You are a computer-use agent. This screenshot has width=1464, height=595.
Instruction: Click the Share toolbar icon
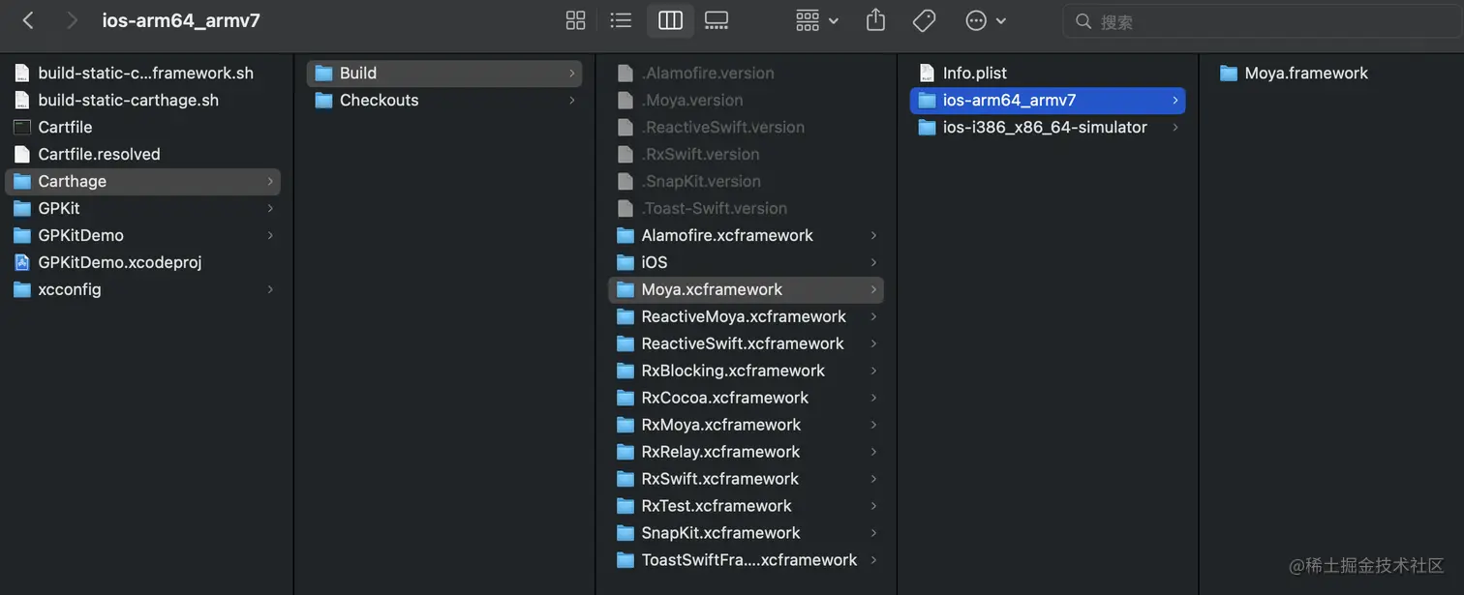click(x=876, y=20)
